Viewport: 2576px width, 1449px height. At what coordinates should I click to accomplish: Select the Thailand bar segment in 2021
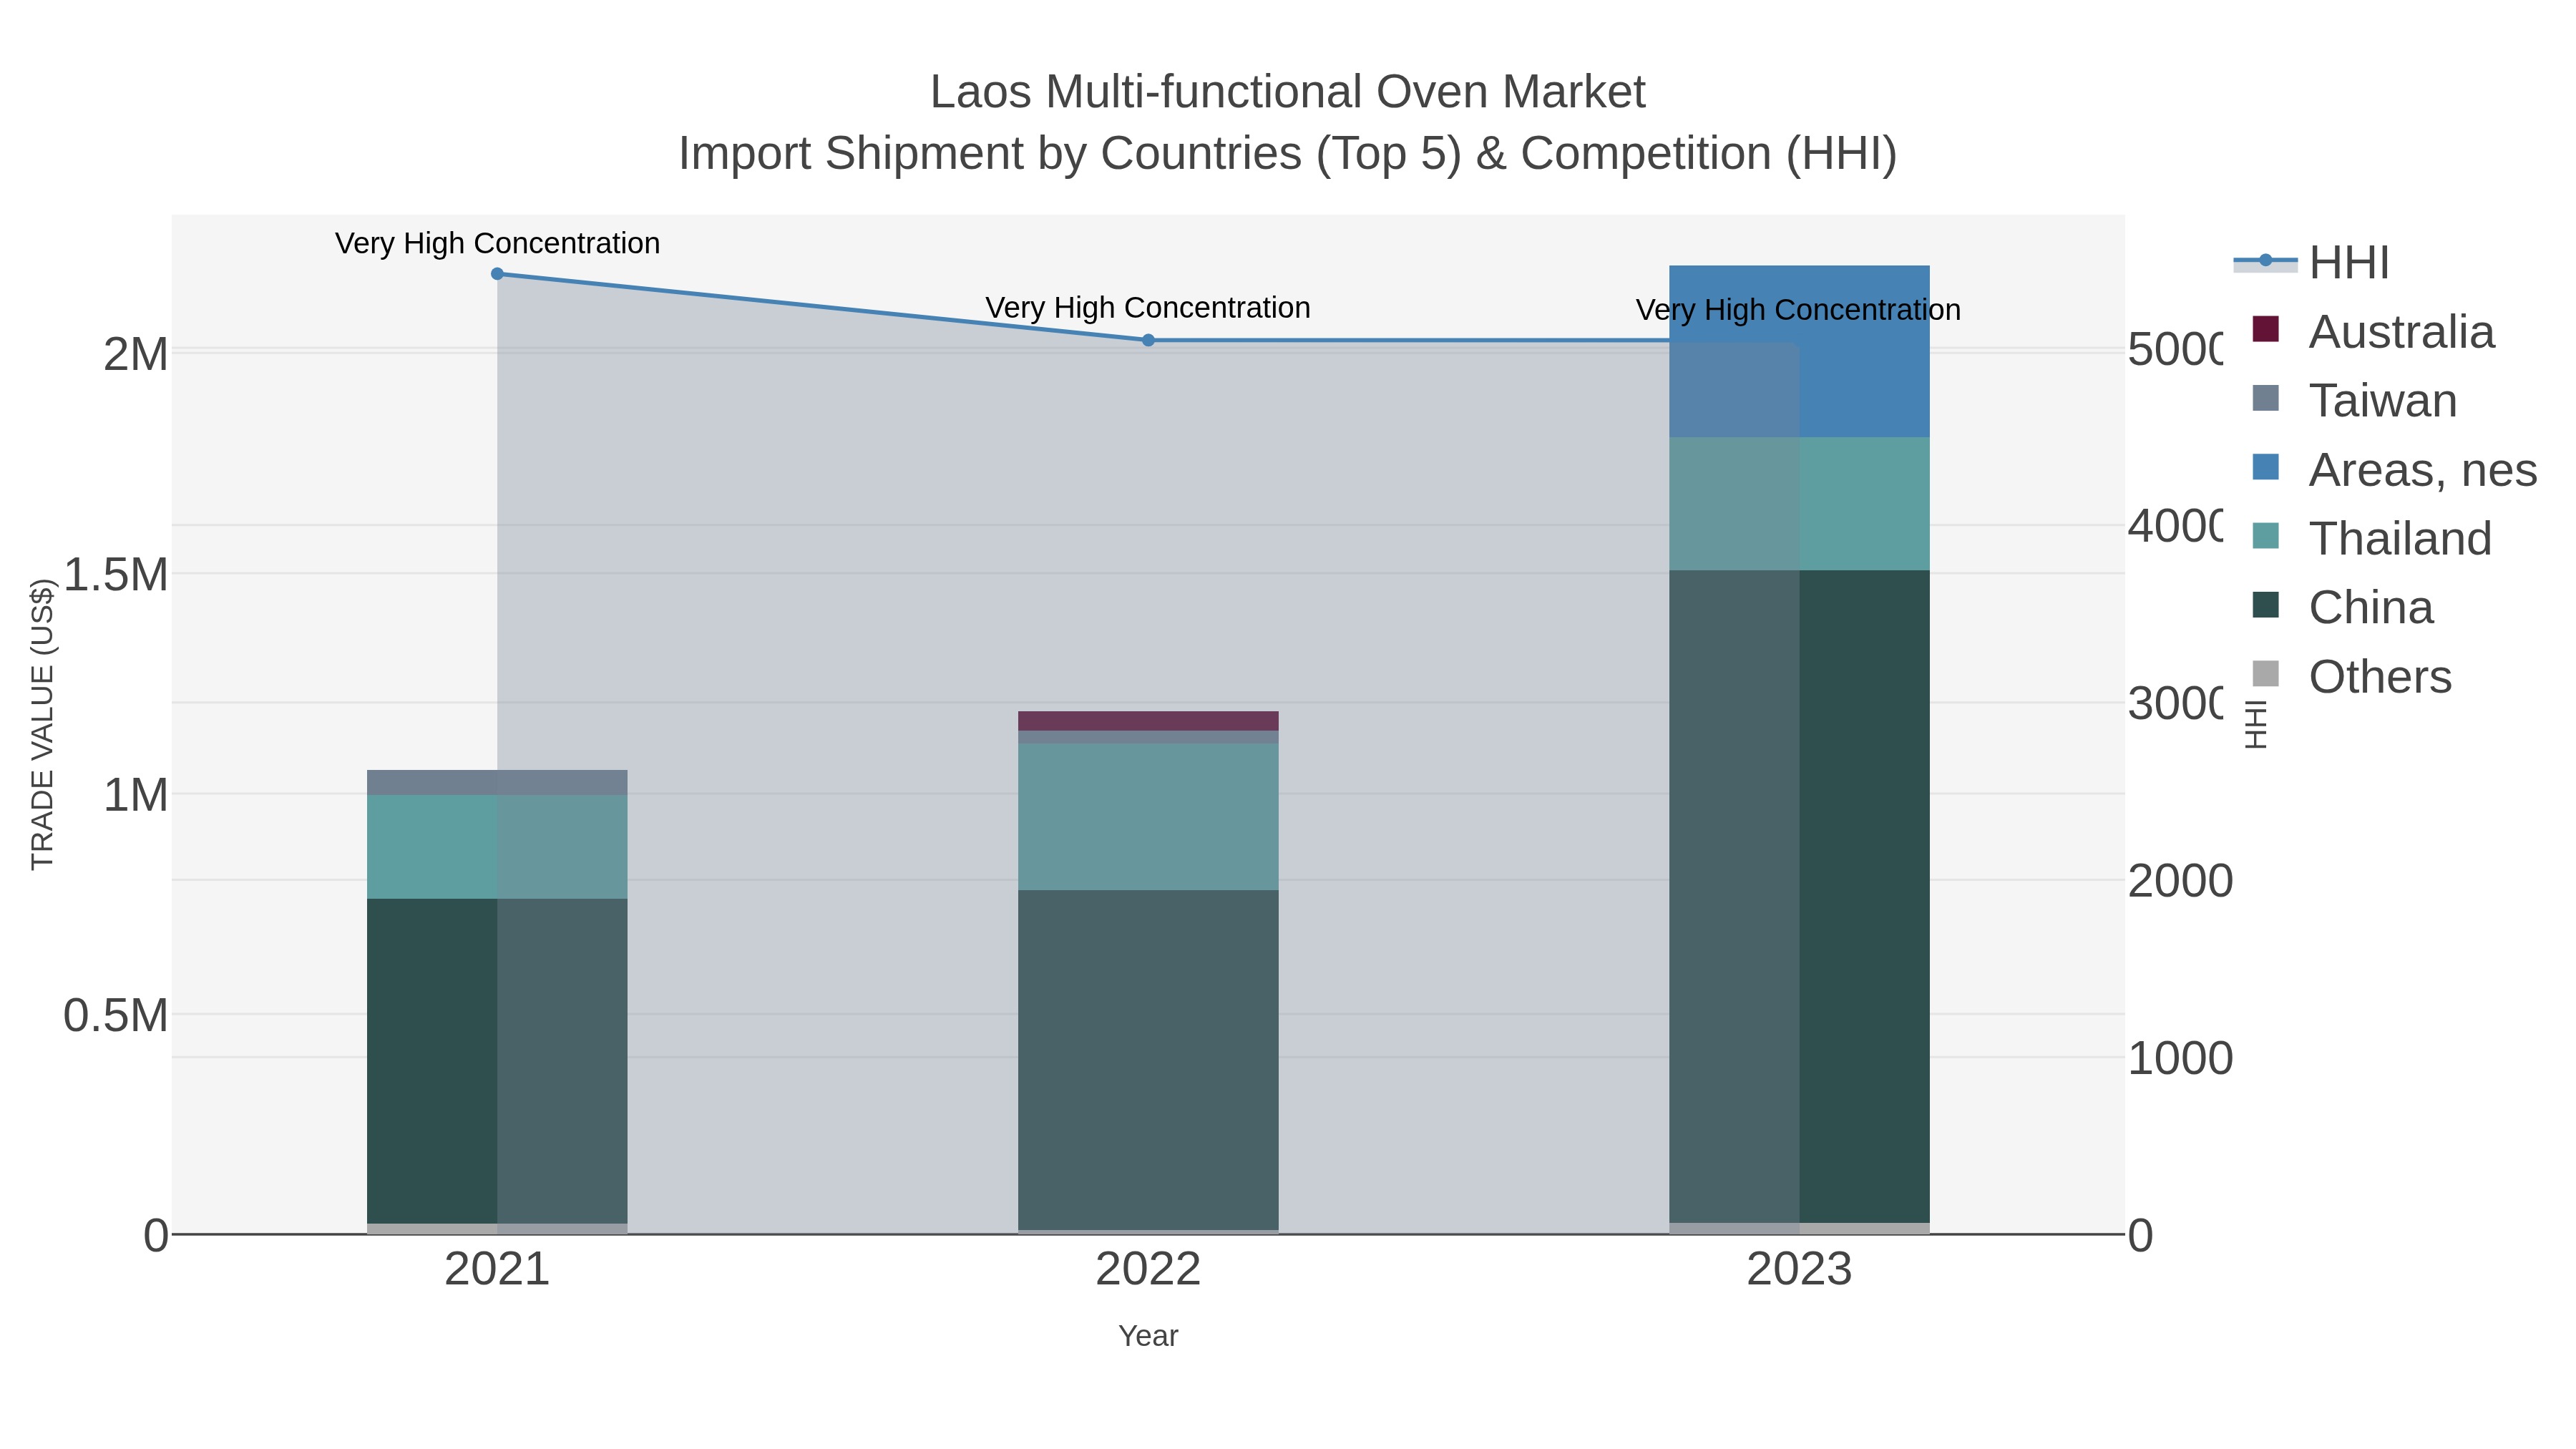[x=497, y=847]
